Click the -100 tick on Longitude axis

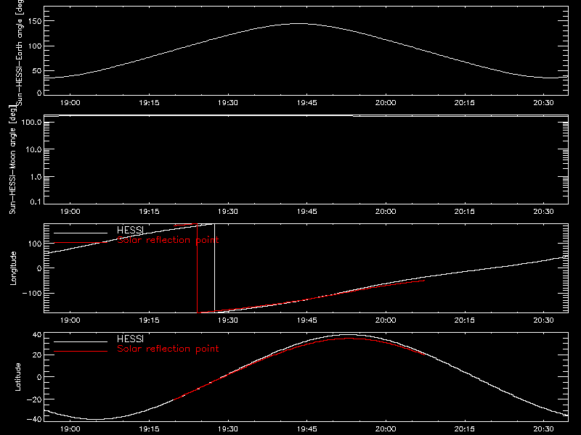tap(32, 293)
